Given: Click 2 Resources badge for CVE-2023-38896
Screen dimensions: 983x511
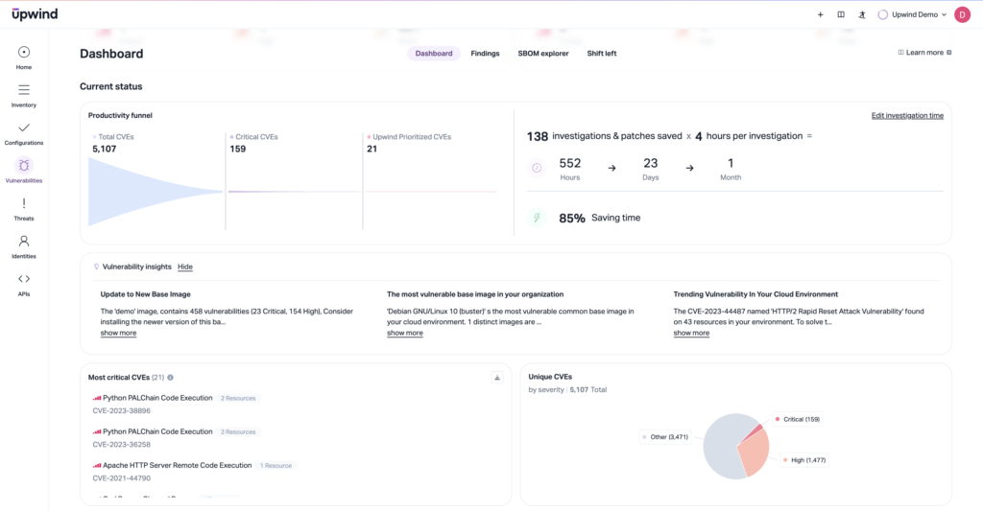Looking at the screenshot, I should tap(238, 398).
